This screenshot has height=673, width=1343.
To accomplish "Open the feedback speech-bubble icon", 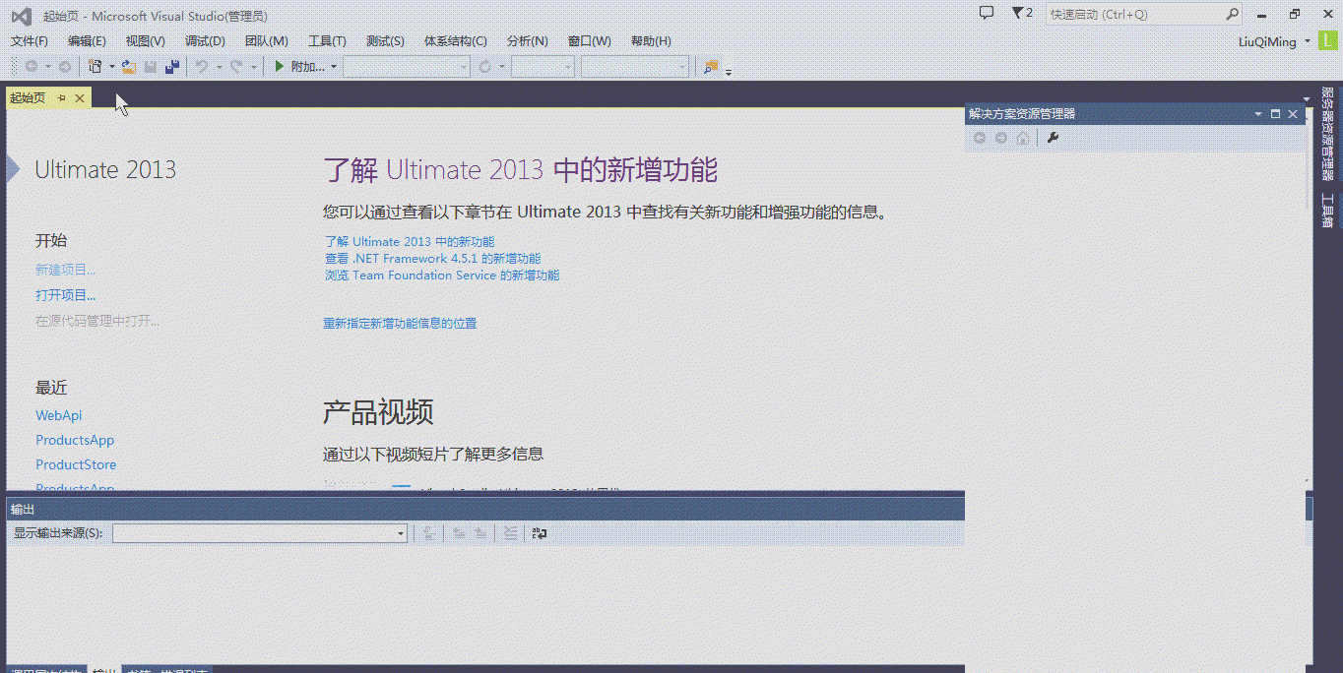I will click(987, 13).
